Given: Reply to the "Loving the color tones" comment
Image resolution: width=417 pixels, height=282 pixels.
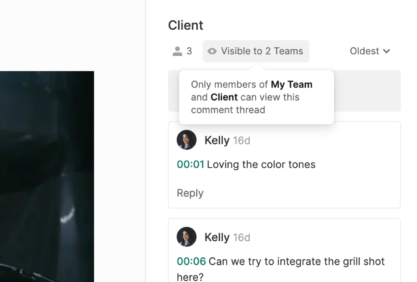Looking at the screenshot, I should [x=190, y=193].
